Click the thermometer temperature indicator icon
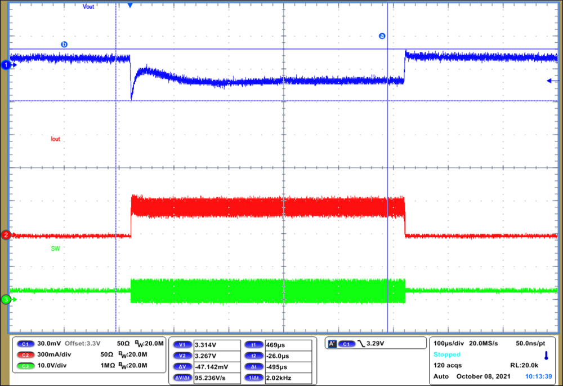This screenshot has width=563, height=386. pos(547,354)
